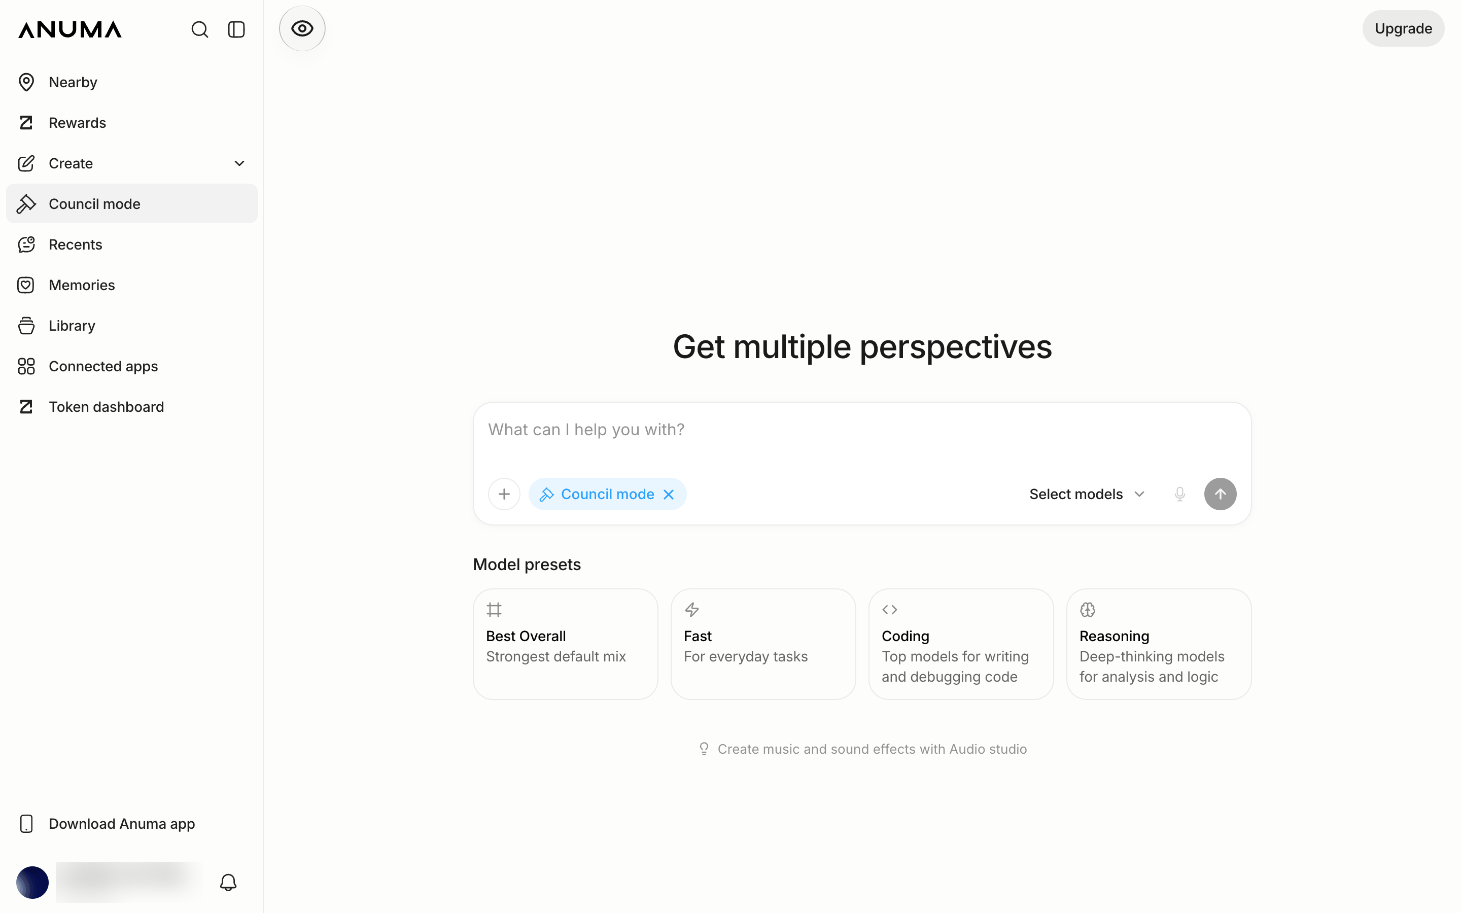Expand the Create menu chevron

[x=239, y=163]
